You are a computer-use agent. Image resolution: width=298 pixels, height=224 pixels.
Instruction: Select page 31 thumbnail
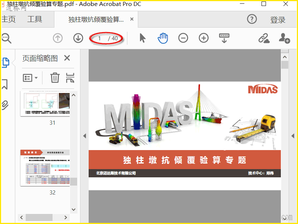coord(45,104)
